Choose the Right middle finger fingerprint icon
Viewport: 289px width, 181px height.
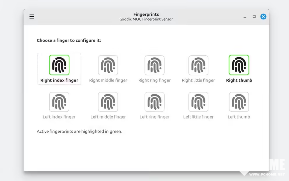[108, 65]
